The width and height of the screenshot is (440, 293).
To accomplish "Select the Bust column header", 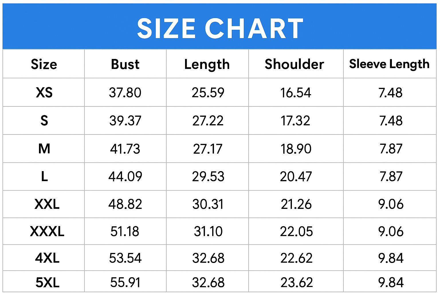I will [x=125, y=64].
